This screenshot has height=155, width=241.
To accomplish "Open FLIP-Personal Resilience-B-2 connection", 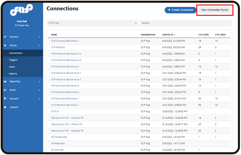I will click(66, 54).
